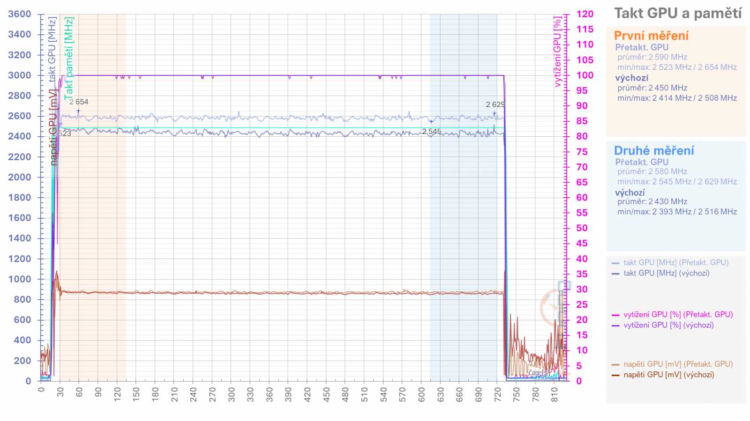Click "min/max: 2 523 MHz / 2 654 MHz"

[677, 67]
